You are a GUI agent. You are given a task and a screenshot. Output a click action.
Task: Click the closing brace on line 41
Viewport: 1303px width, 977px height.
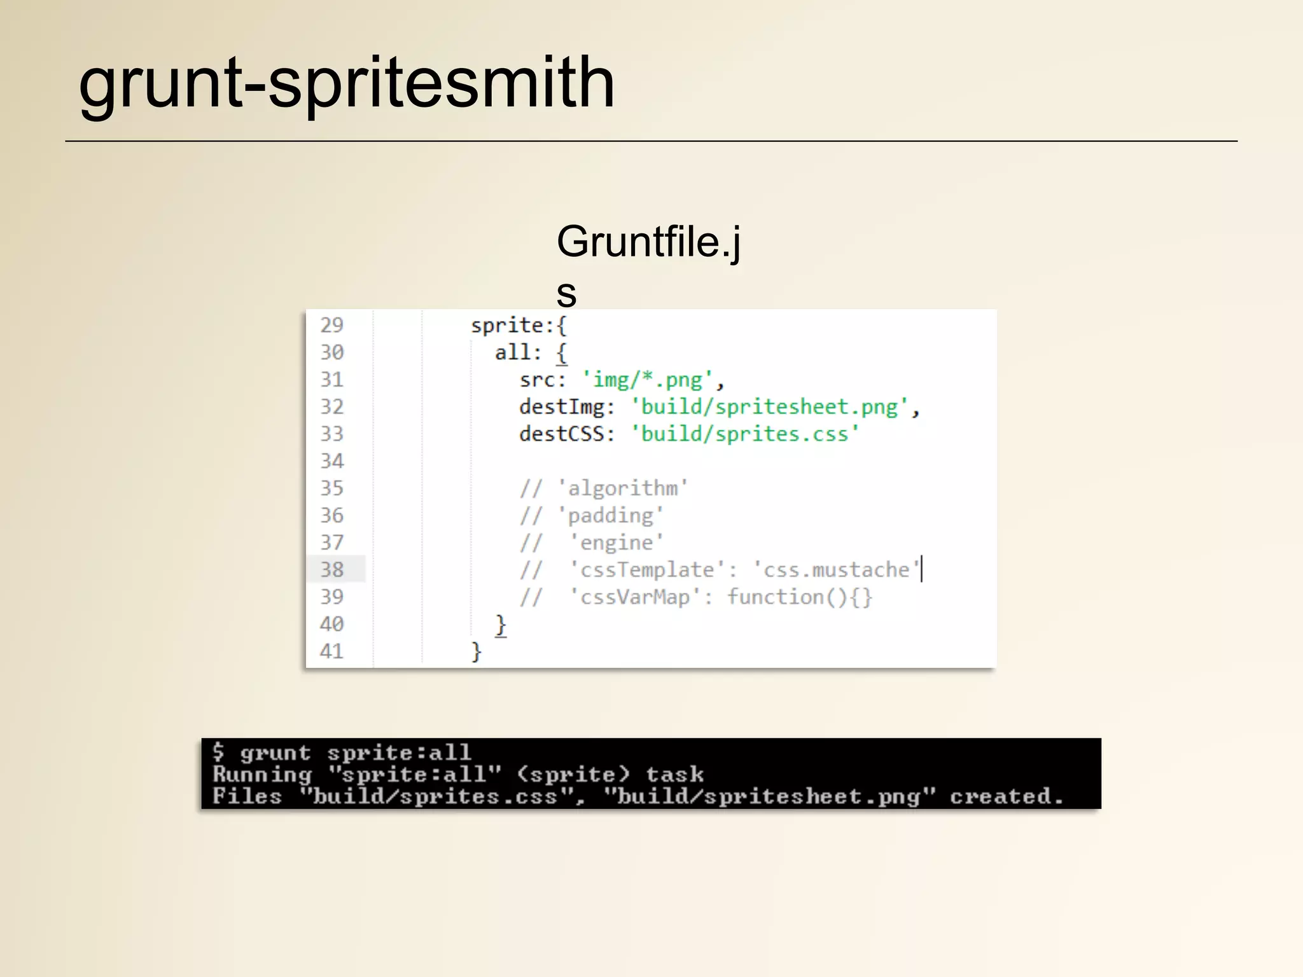[x=476, y=652]
